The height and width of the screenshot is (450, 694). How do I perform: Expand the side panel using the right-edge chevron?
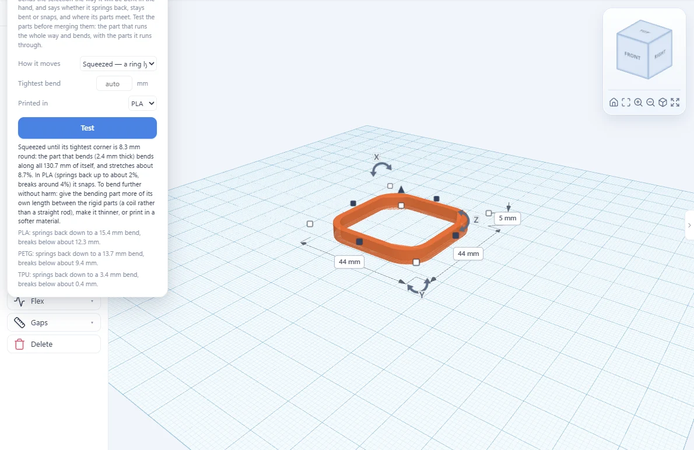(689, 225)
